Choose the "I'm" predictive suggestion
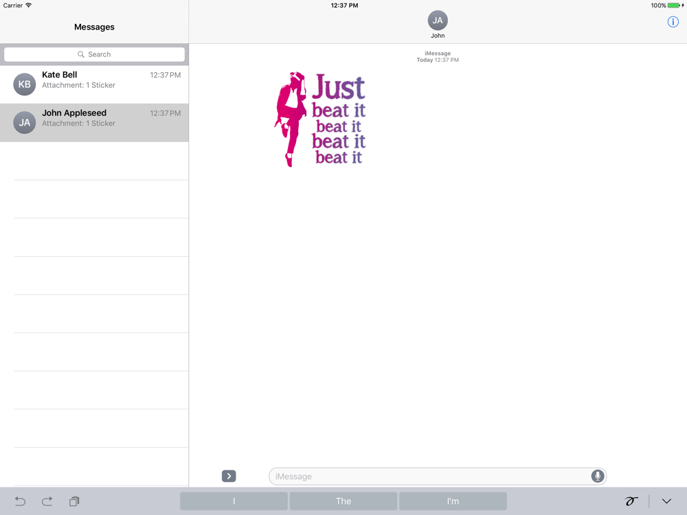Viewport: 687px width, 515px height. click(x=453, y=501)
